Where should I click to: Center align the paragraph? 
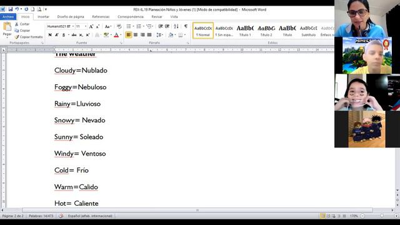tap(136, 35)
